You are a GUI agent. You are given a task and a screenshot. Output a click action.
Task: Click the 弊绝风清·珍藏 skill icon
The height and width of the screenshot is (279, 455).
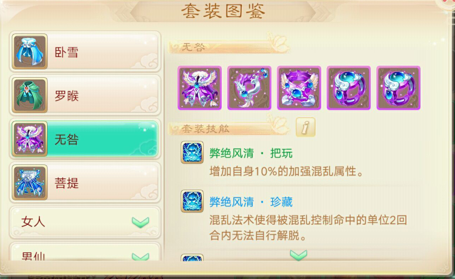click(x=192, y=201)
